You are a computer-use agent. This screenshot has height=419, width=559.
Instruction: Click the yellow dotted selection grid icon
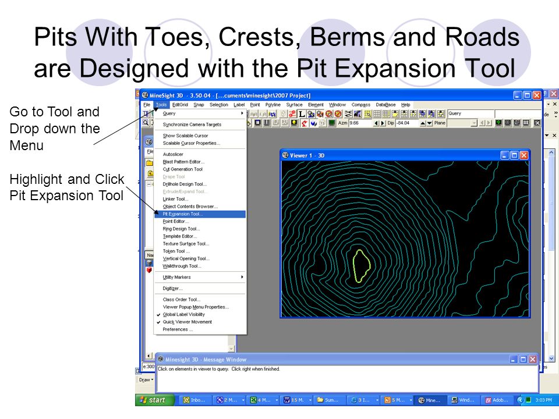coord(367,114)
